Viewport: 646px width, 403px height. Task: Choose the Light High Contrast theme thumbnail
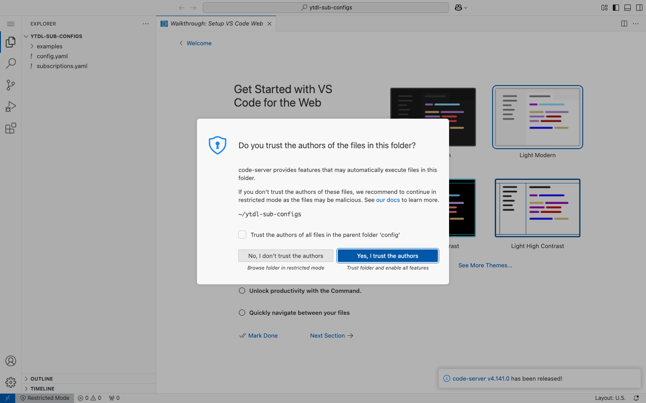(537, 208)
